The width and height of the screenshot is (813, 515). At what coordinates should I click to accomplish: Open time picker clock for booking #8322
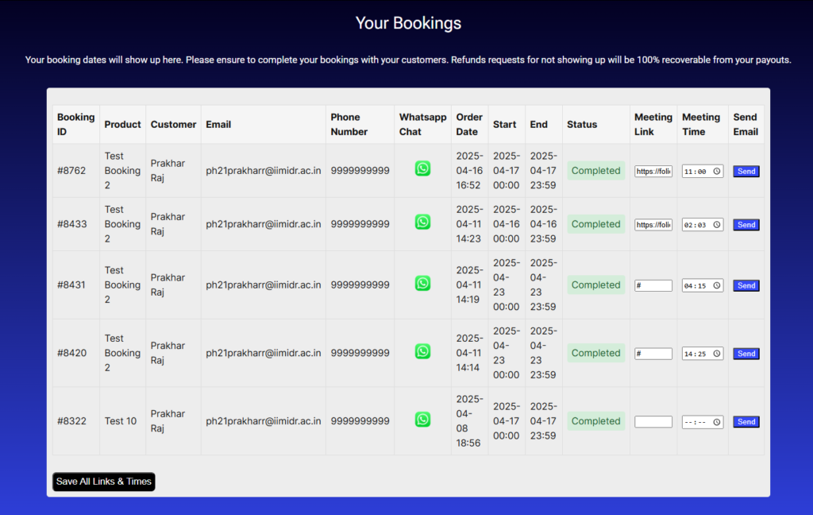coord(717,422)
